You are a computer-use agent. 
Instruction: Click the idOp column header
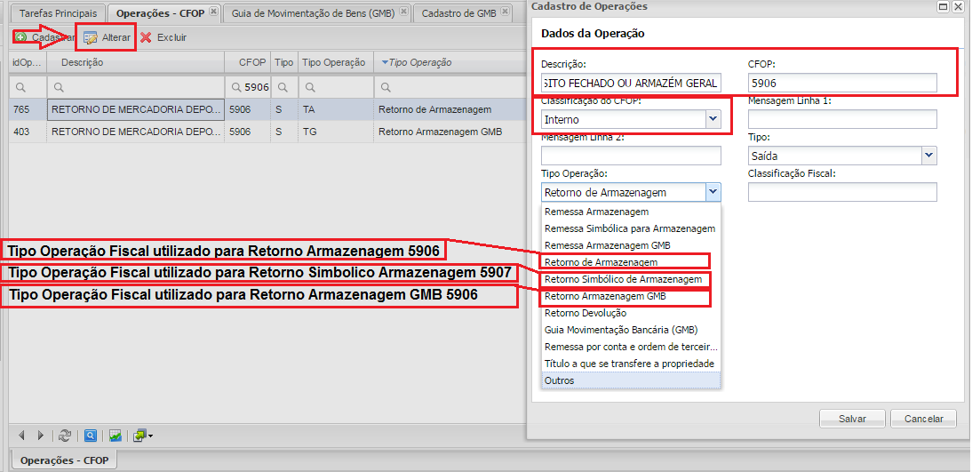click(x=28, y=62)
